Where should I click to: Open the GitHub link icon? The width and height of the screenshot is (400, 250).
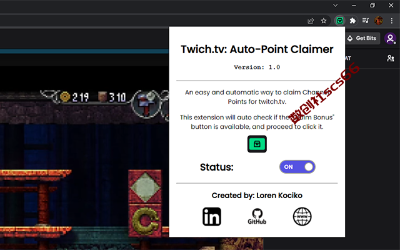click(257, 217)
